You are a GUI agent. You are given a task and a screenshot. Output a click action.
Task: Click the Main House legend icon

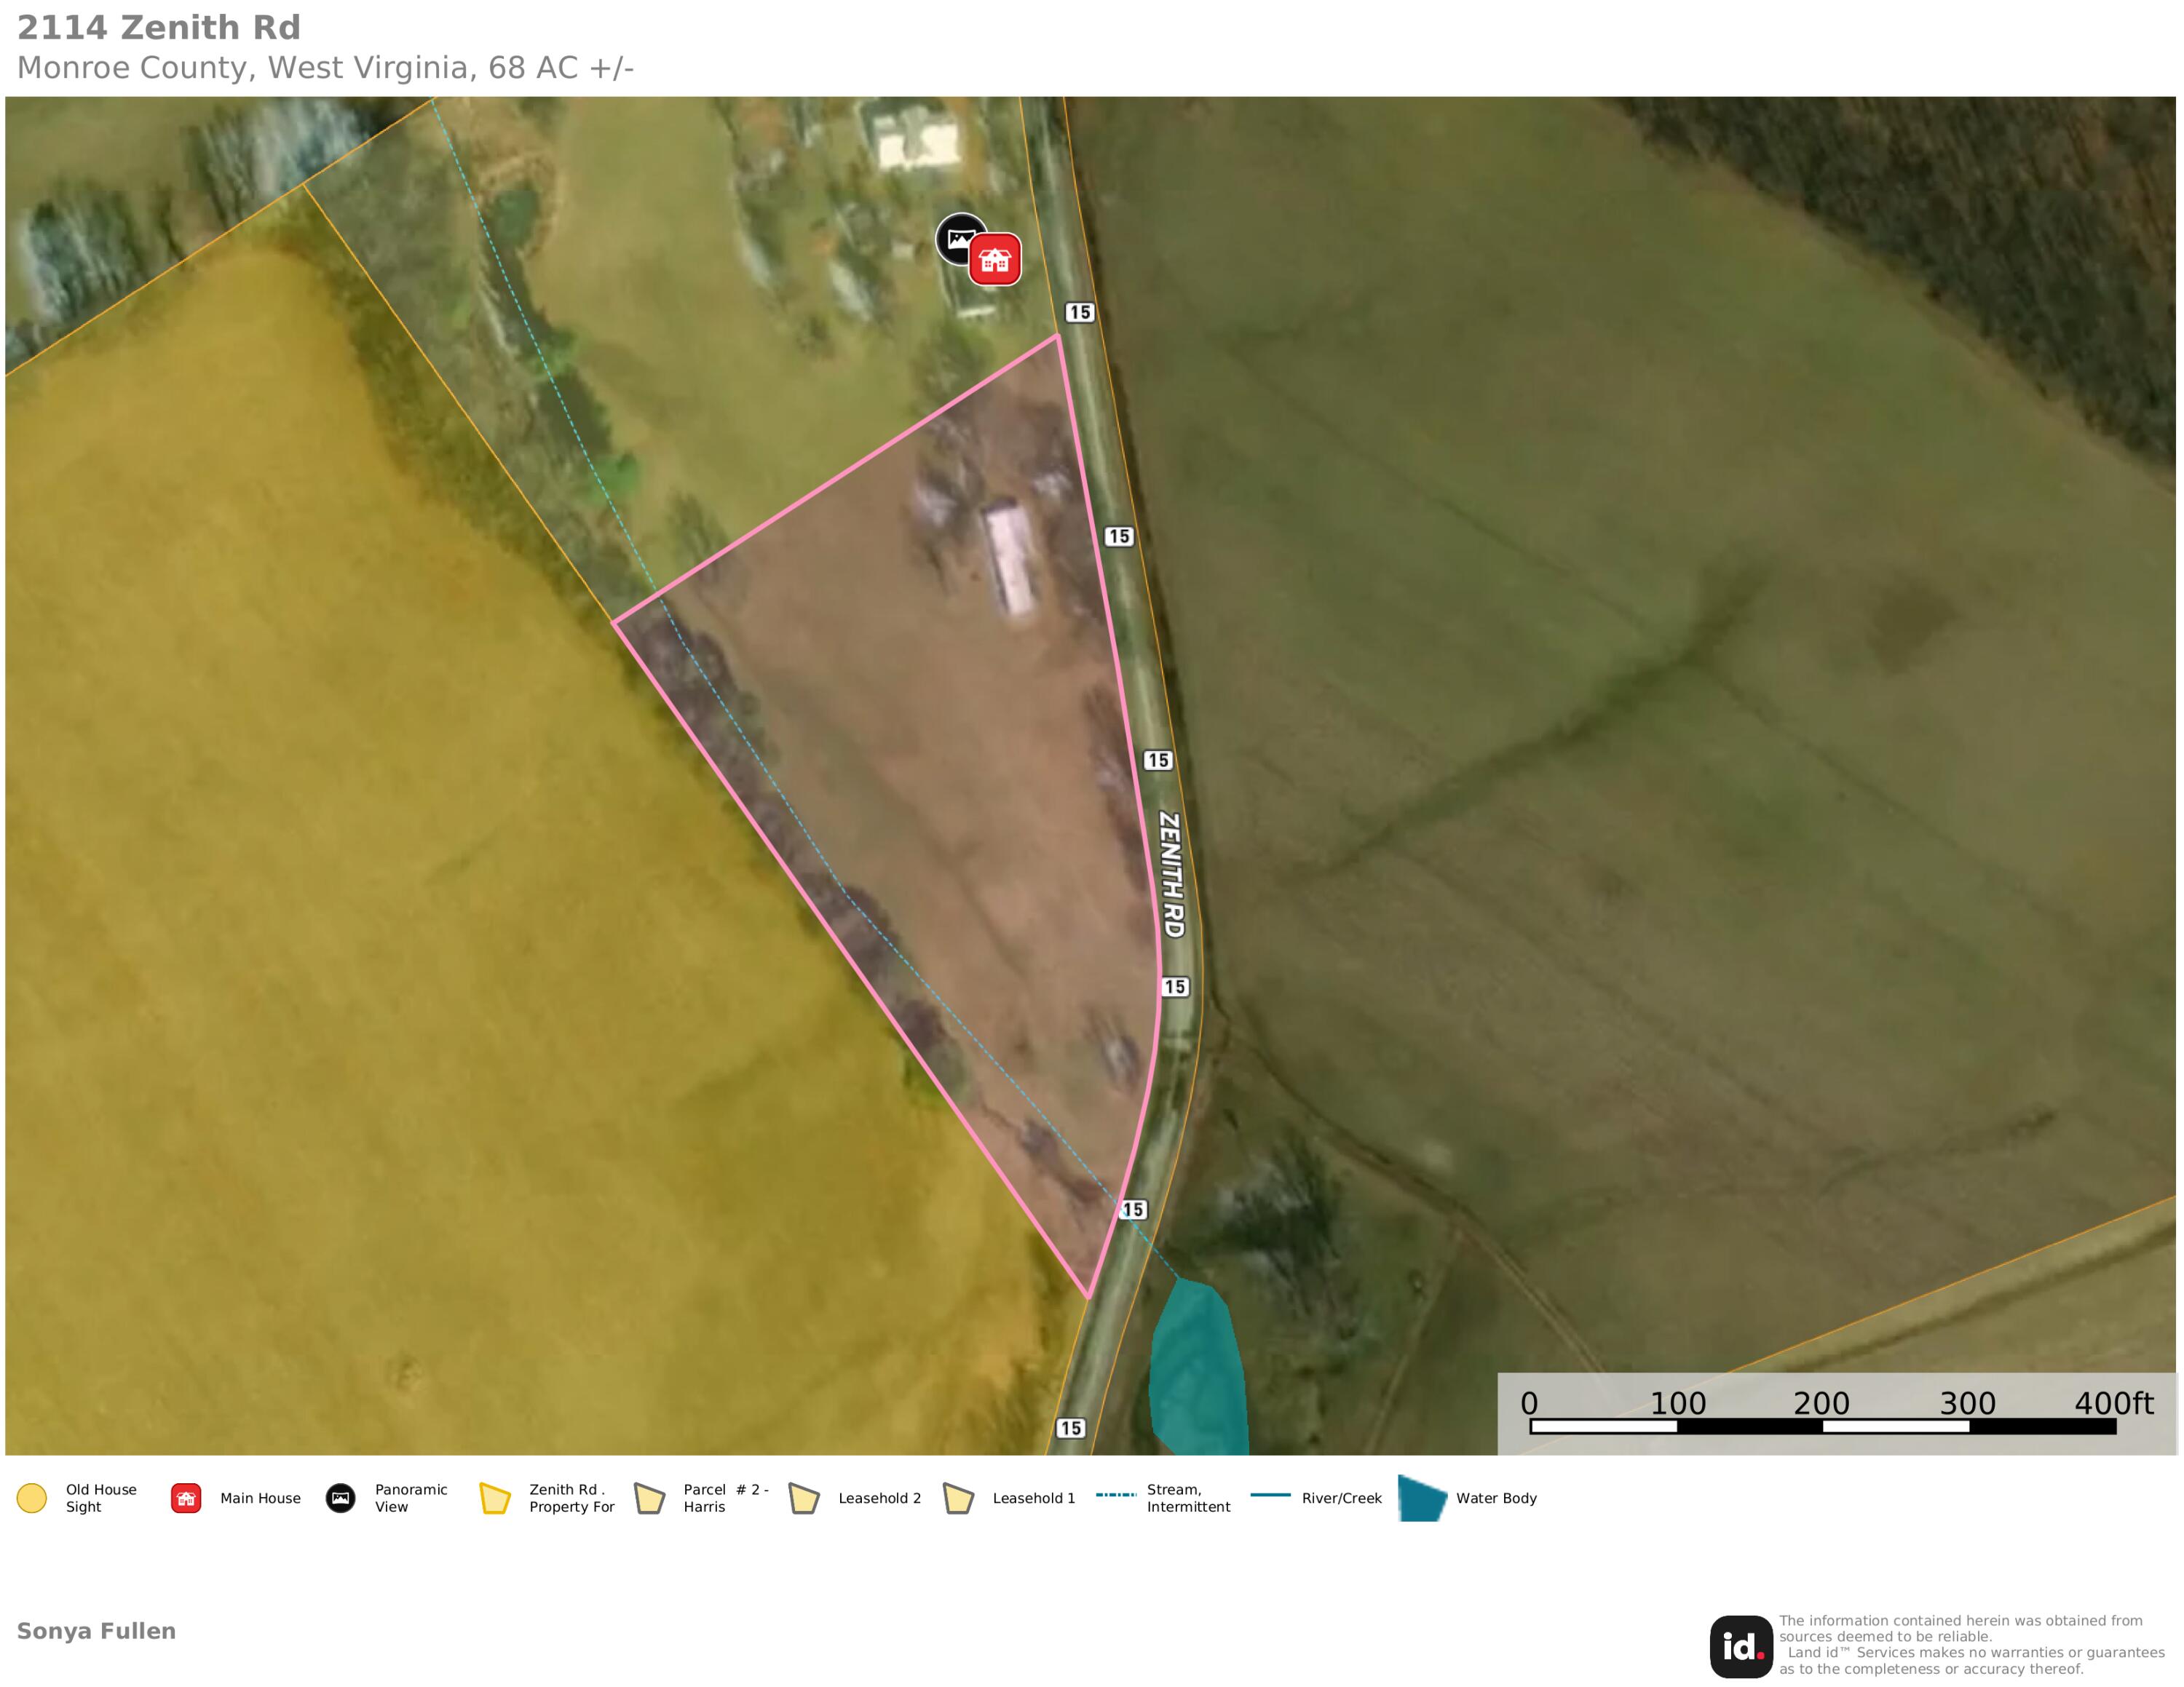tap(186, 1498)
